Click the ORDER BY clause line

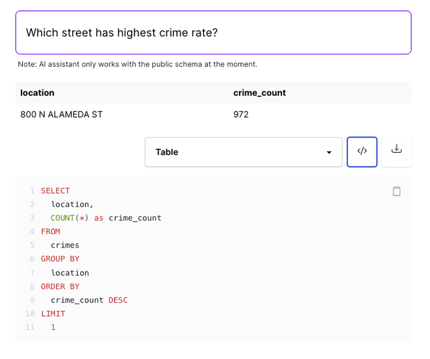[60, 286]
